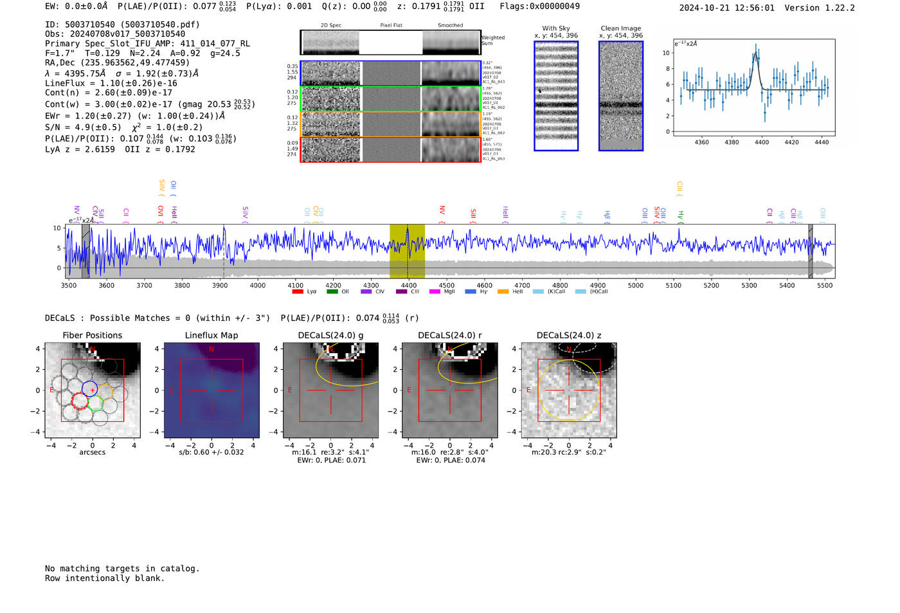Click the green Hγ line label
The image size is (900, 613).
click(x=680, y=217)
